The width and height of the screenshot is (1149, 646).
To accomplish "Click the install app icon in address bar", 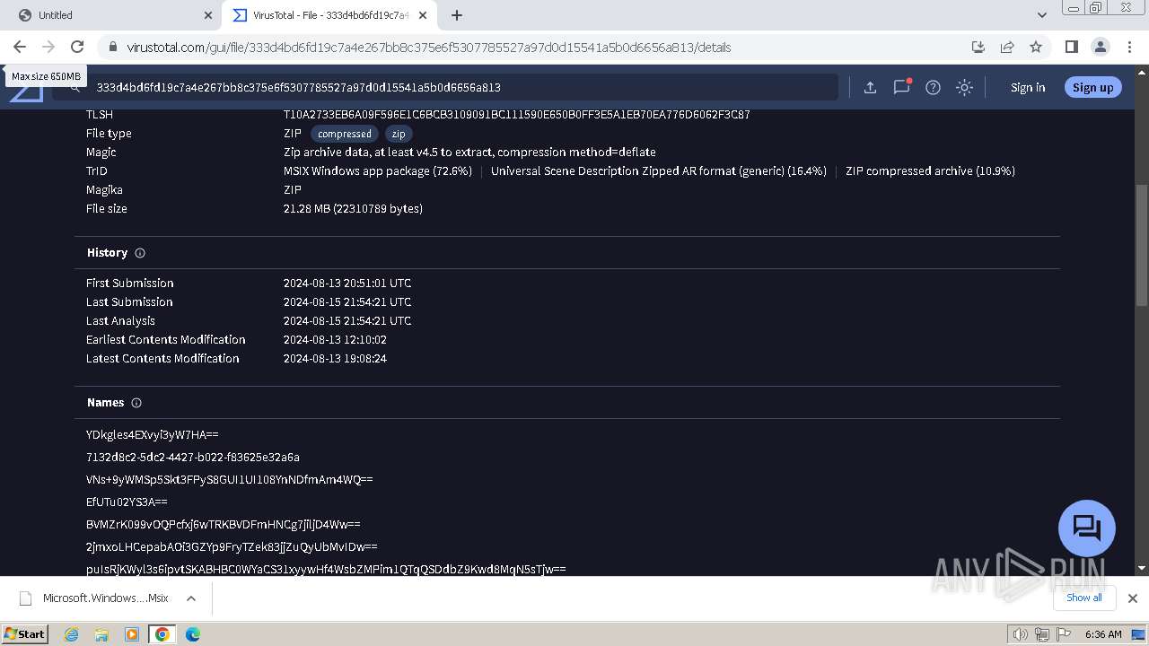I will (978, 47).
